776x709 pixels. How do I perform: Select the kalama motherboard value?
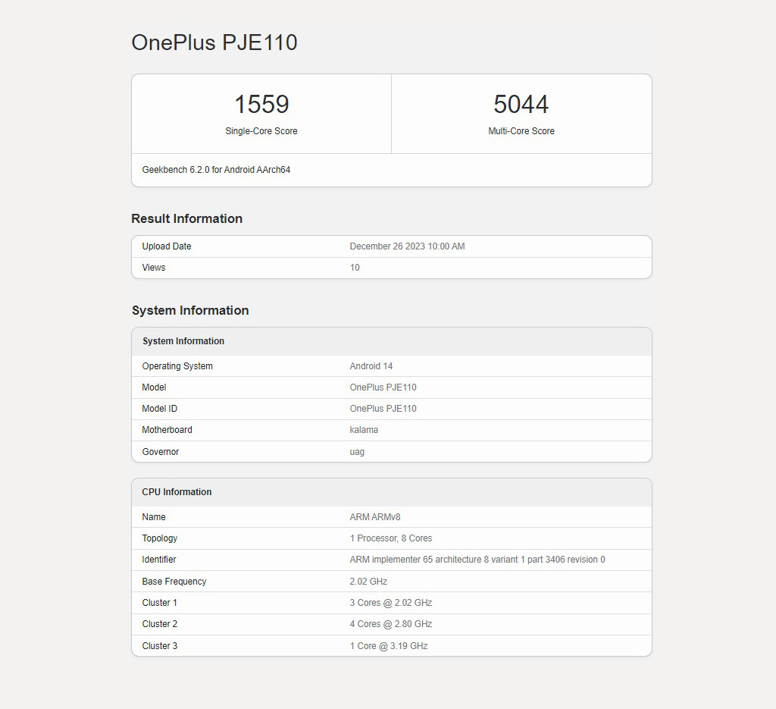(364, 430)
